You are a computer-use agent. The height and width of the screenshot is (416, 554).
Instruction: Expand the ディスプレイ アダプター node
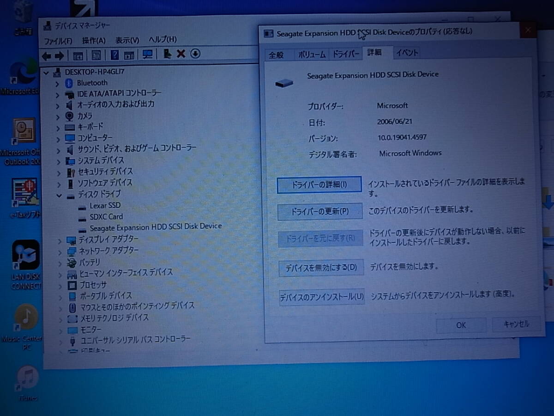point(59,241)
